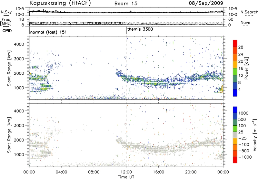Click the blue top swatch of Velocity colorbar
Image resolution: width=258 pixels, height=179 pixels.
tap(235, 110)
